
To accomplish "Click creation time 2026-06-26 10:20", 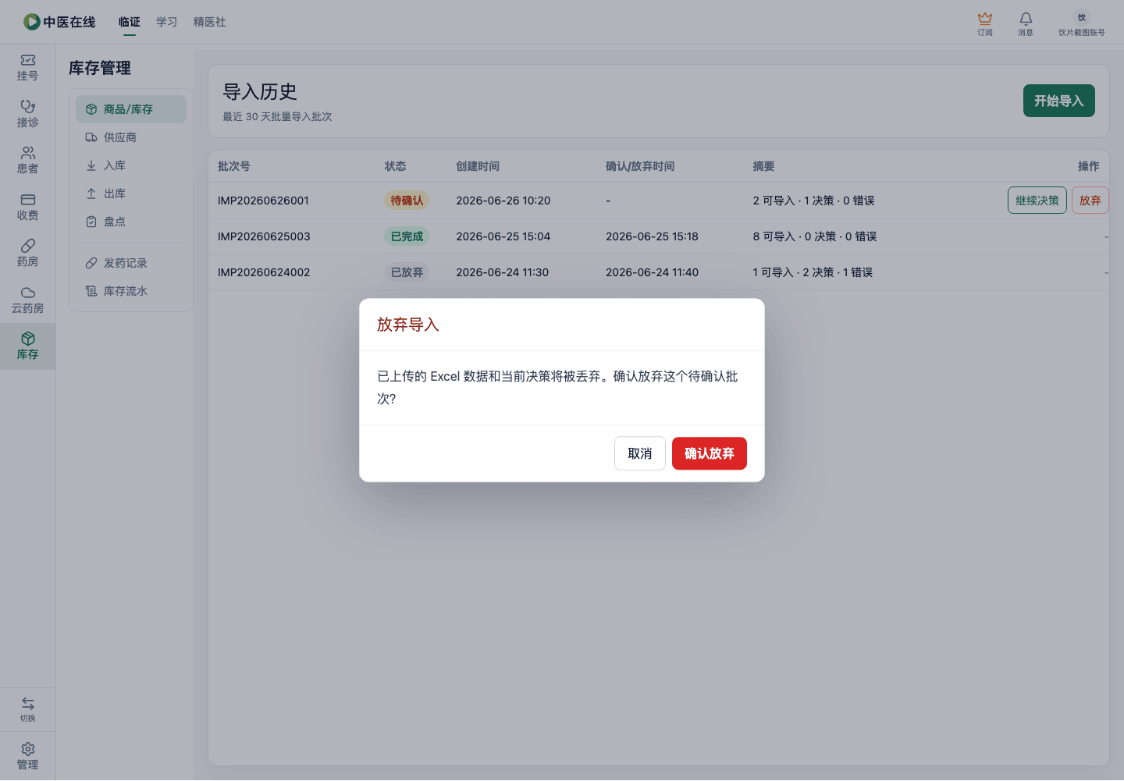I will [503, 201].
